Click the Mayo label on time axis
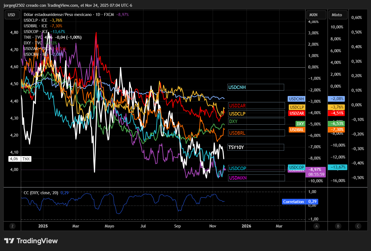 109,226
